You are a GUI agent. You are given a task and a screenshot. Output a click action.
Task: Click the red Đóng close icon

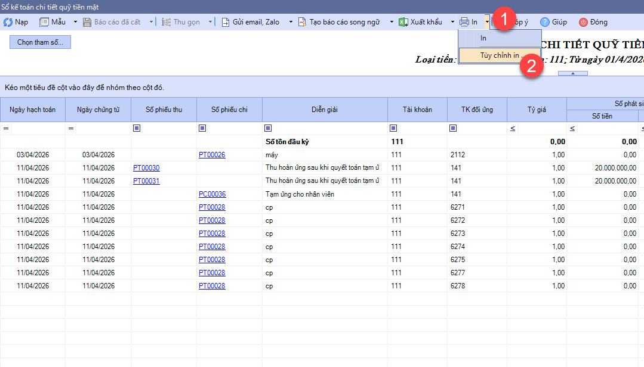pos(583,22)
